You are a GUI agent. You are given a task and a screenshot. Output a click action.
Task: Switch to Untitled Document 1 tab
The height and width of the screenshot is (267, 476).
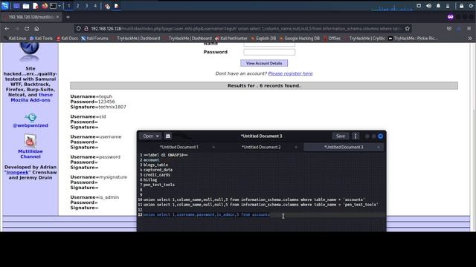178,147
